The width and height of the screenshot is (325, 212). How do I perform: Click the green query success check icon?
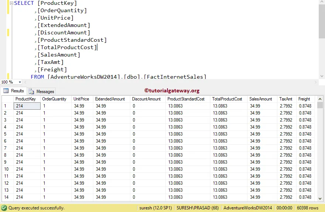click(x=4, y=208)
